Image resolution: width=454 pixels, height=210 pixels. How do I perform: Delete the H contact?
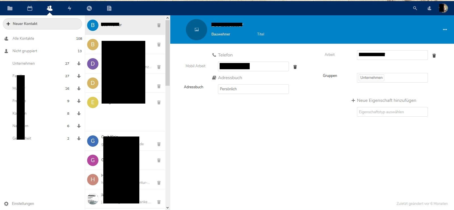(159, 183)
